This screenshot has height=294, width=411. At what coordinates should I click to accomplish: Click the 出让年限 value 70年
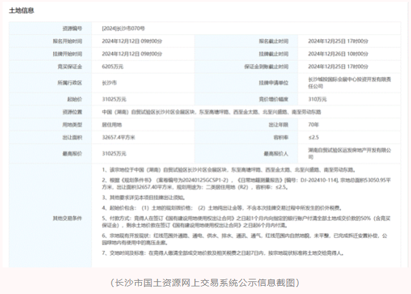coord(314,125)
